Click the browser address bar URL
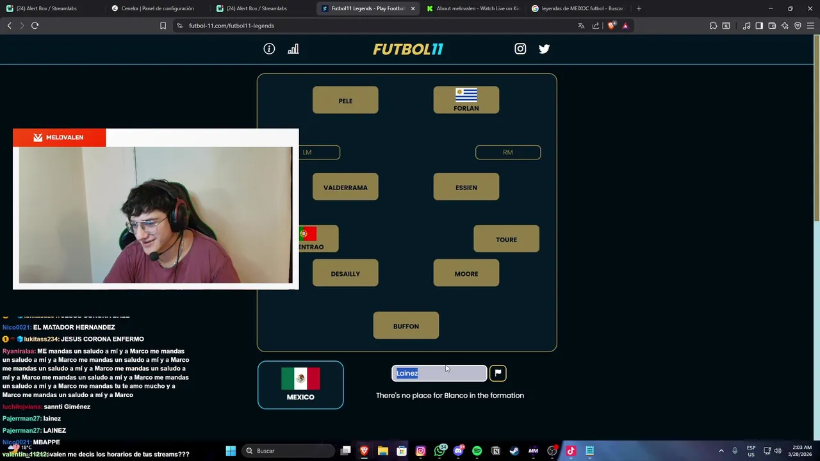 click(x=231, y=26)
